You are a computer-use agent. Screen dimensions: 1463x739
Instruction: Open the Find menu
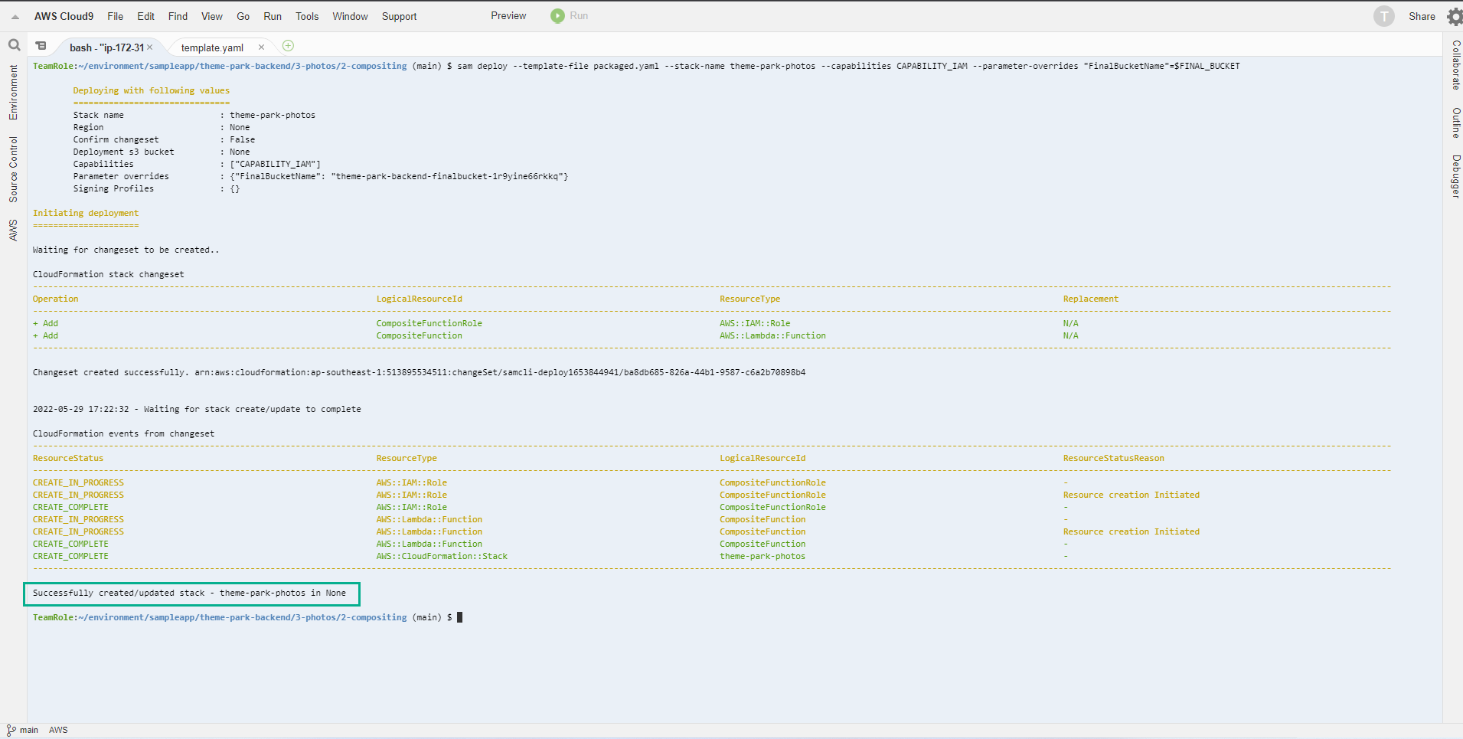point(178,16)
